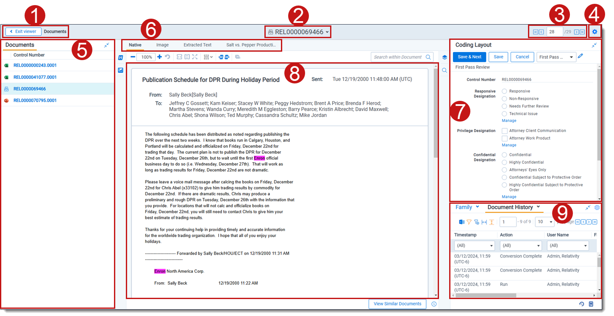Select the Responsive radio button
The image size is (614, 316).
(504, 91)
